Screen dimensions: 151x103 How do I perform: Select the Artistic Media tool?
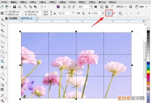(2, 46)
